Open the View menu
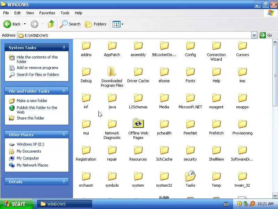Screen dimensions: 278x209 pos(30,13)
